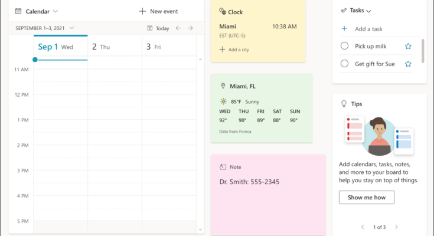Expand the September 1–3, 2021 date picker
The width and height of the screenshot is (434, 236).
(x=71, y=28)
